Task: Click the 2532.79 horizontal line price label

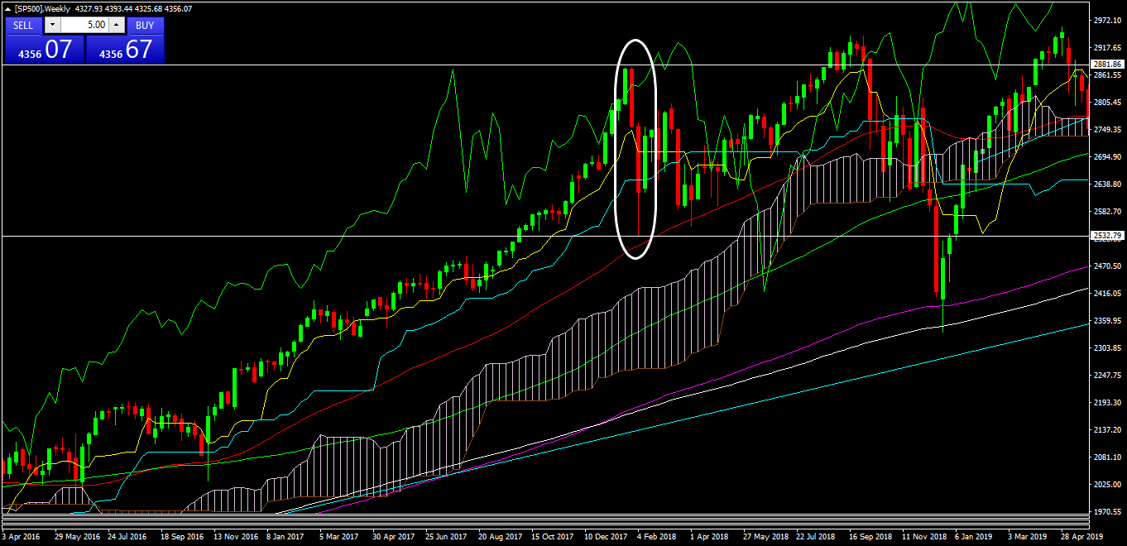Action: (1106, 236)
